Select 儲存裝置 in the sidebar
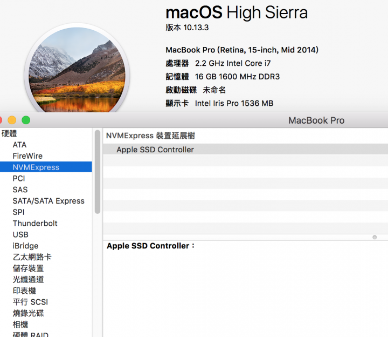 (28, 268)
